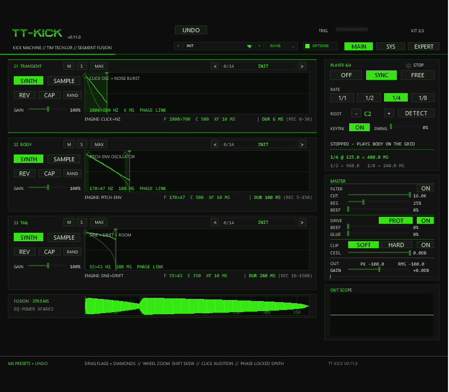The image size is (449, 392).
Task: Select SAMPLE mode for S1 Transient
Action: (64, 80)
